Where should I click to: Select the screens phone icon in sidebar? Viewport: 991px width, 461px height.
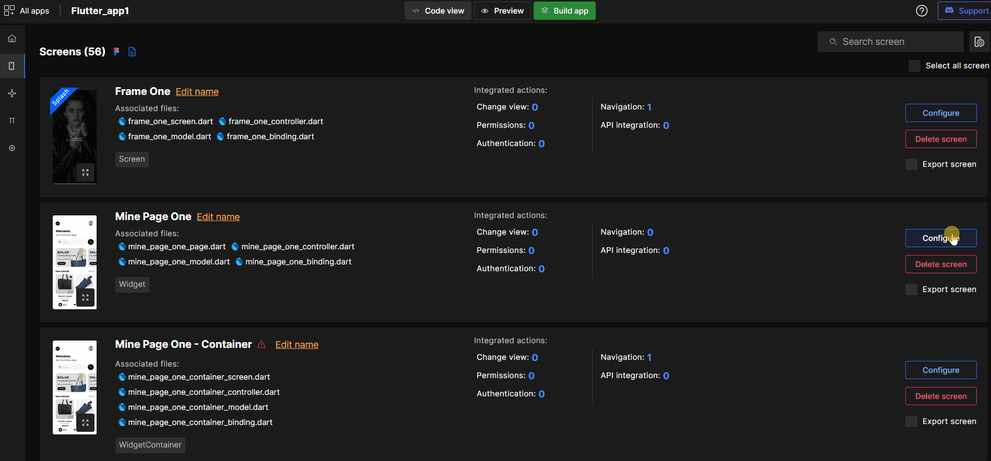pos(12,66)
